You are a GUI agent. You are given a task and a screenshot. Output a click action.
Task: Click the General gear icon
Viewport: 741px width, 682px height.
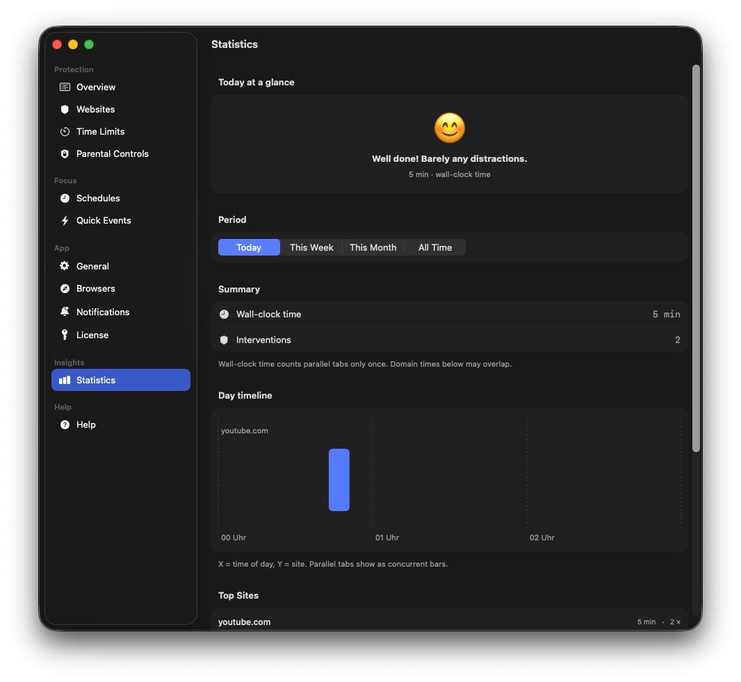(65, 266)
